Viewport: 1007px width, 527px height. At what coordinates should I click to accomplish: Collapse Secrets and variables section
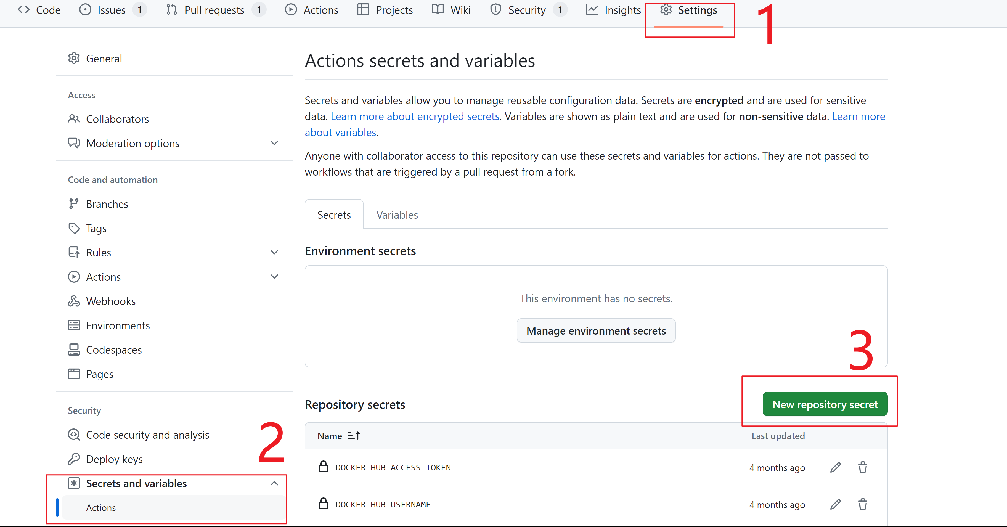tap(274, 483)
